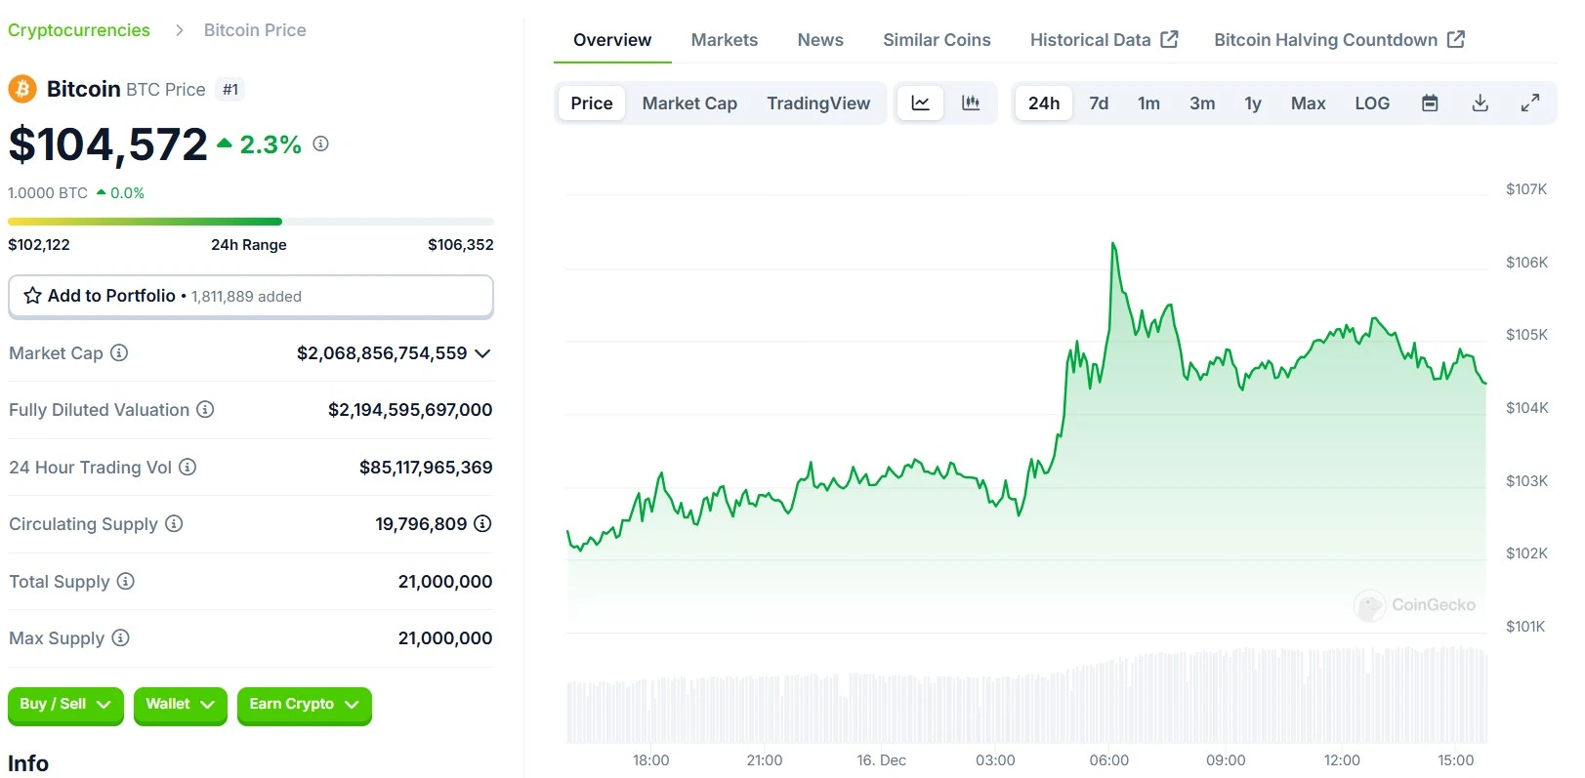Viewport: 1585px width, 778px height.
Task: Click the 24 Hour Trading Vol info icon
Action: 188,468
